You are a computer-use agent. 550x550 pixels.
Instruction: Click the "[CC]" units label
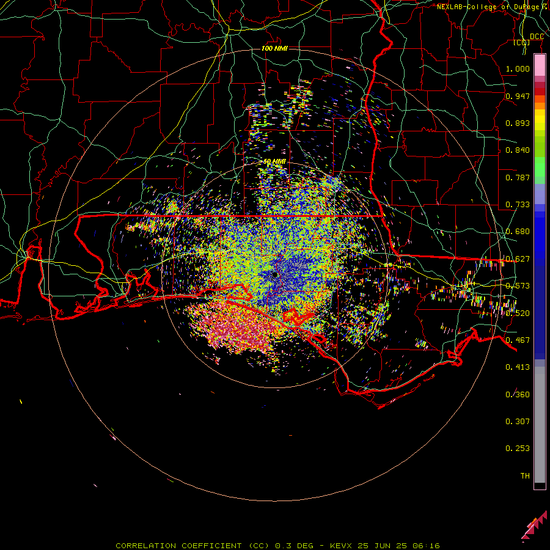tap(521, 42)
